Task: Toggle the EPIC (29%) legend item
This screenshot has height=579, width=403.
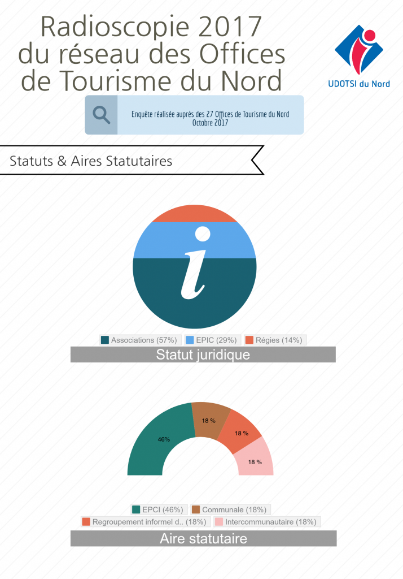Action: 212,340
